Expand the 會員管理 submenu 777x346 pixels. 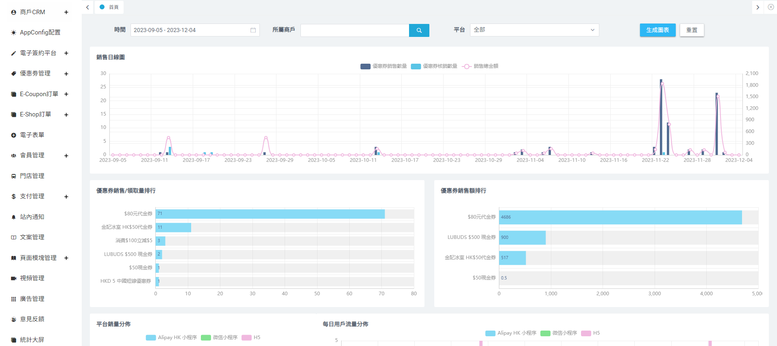[x=66, y=156]
